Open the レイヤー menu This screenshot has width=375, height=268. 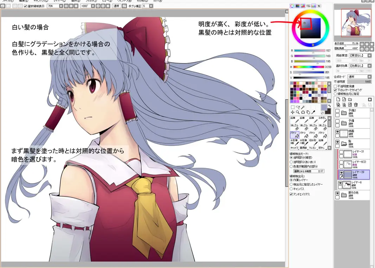coord(59,1)
